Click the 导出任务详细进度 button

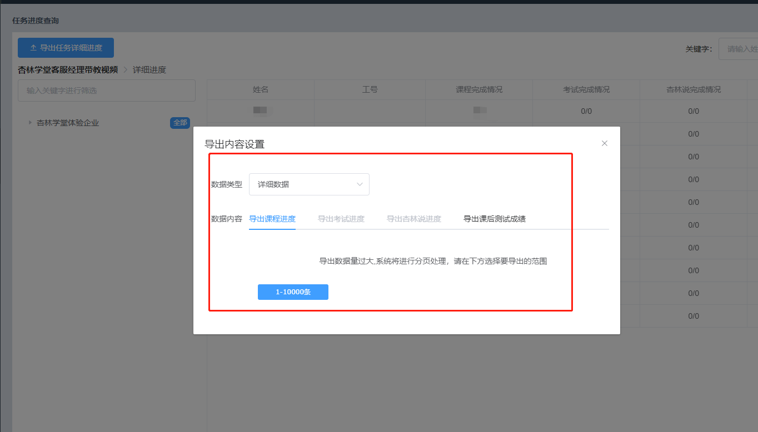point(66,48)
